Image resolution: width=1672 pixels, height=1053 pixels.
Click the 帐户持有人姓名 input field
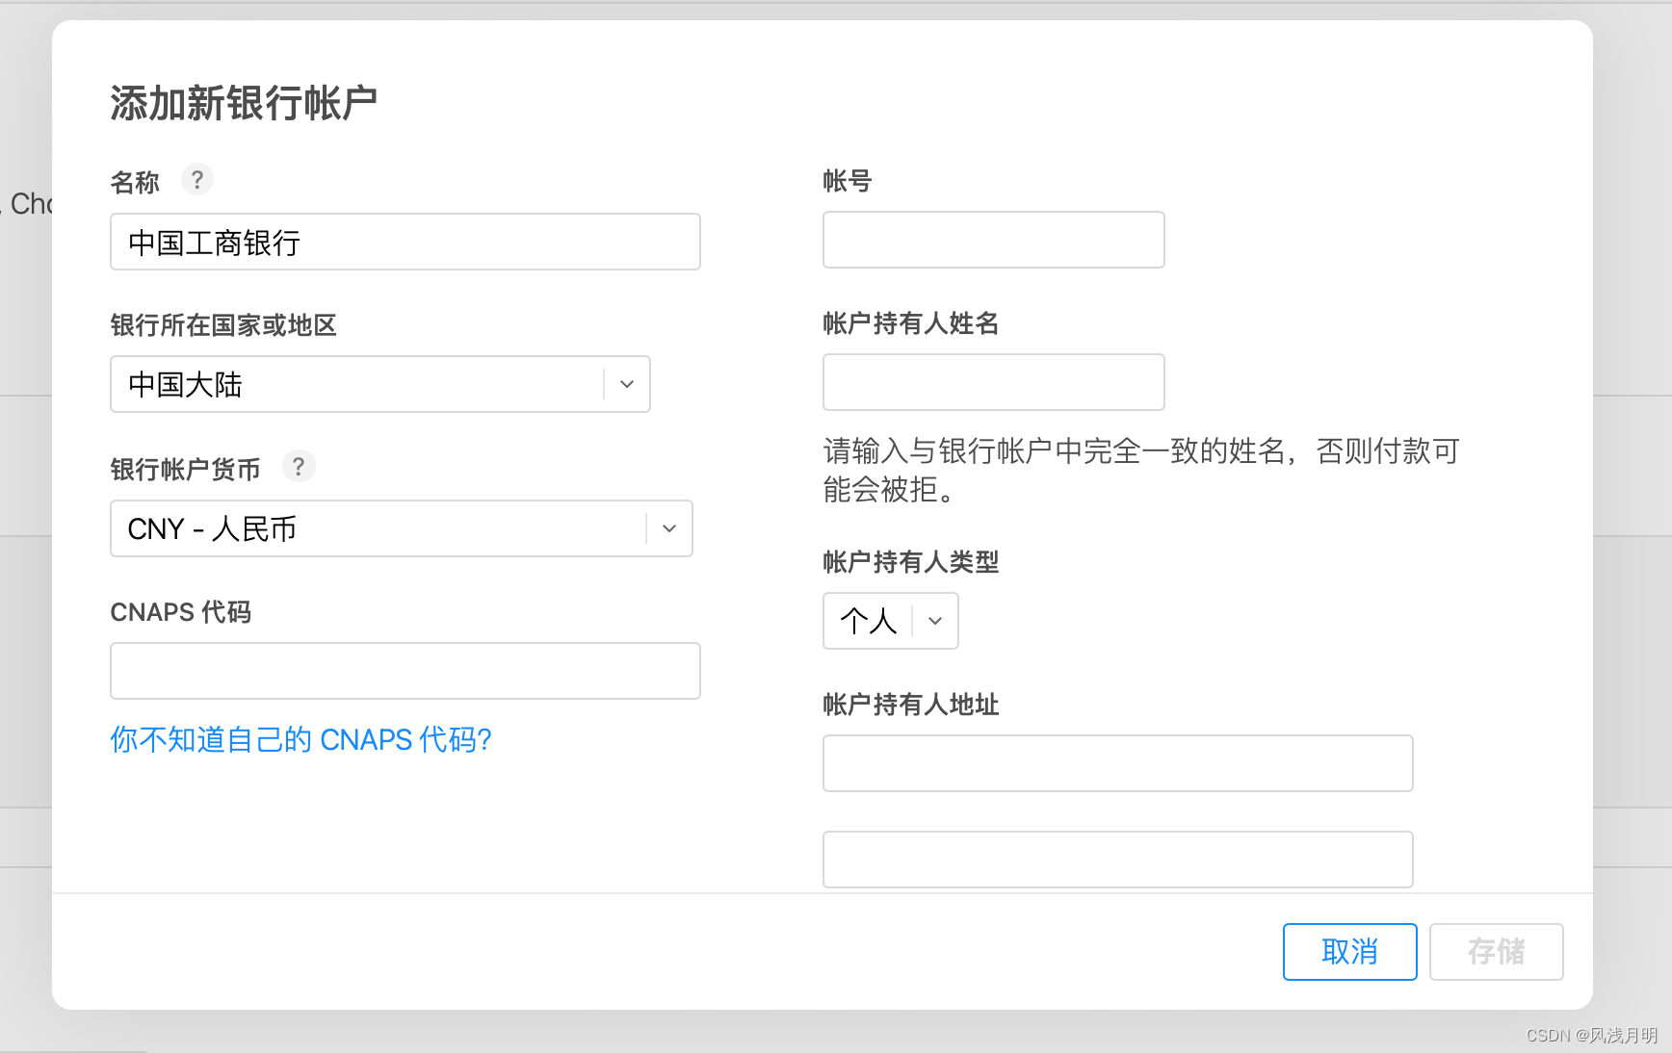(x=994, y=382)
